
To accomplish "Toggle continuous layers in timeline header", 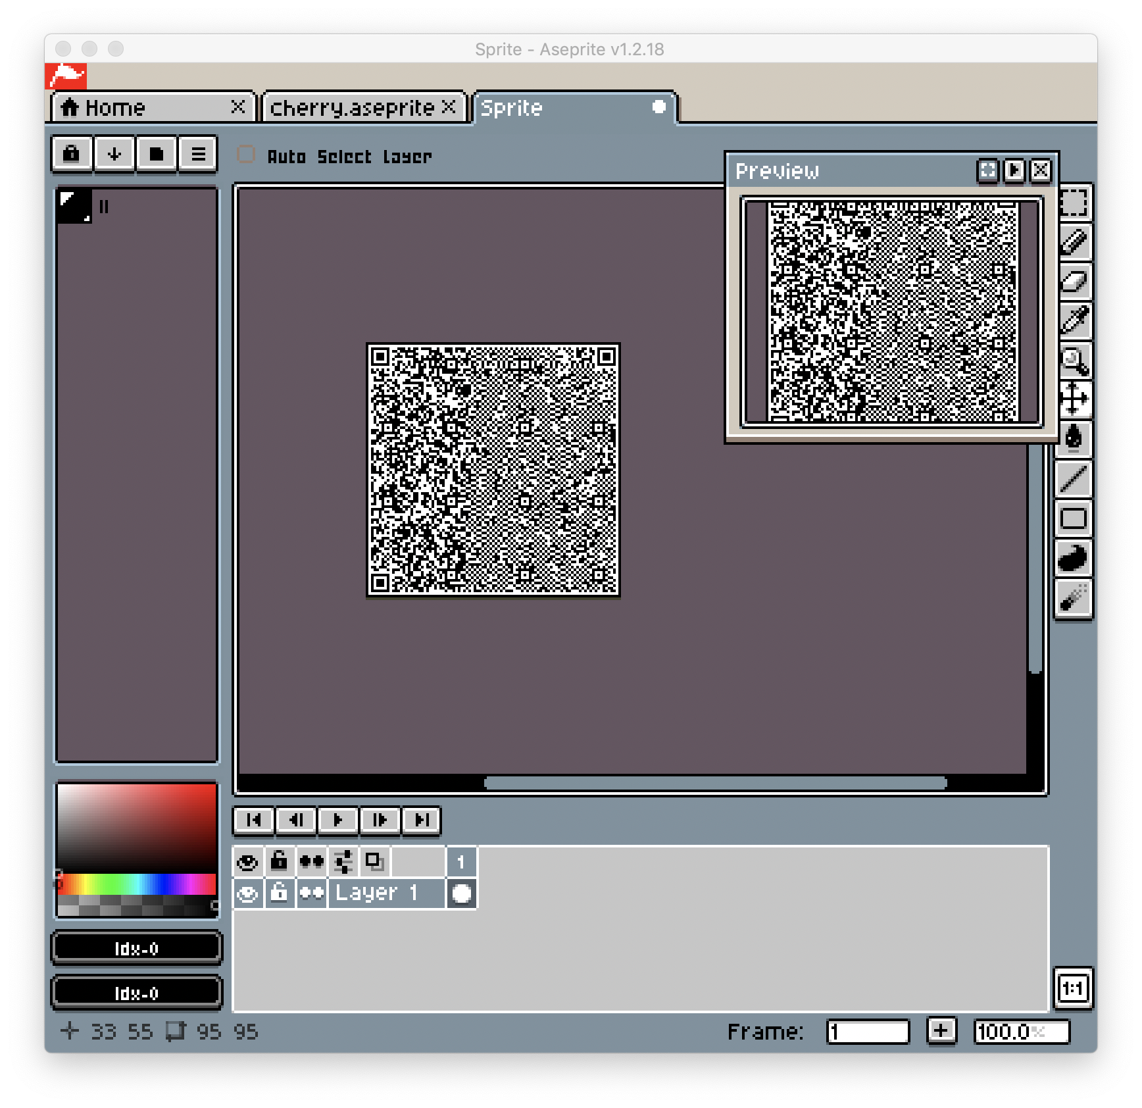I will point(312,861).
